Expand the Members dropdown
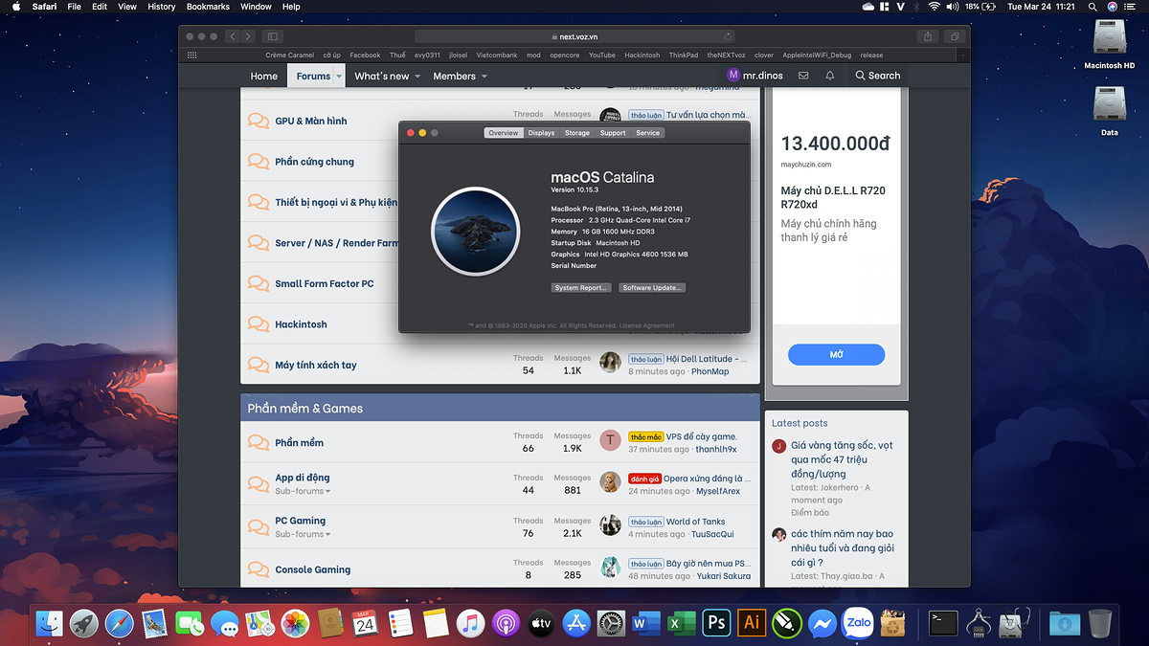This screenshot has height=646, width=1149. coord(484,77)
